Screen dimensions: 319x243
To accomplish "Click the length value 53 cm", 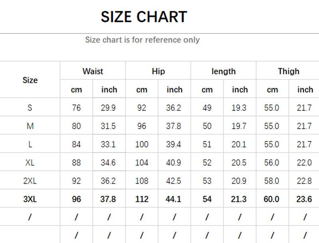I will pyautogui.click(x=207, y=181).
